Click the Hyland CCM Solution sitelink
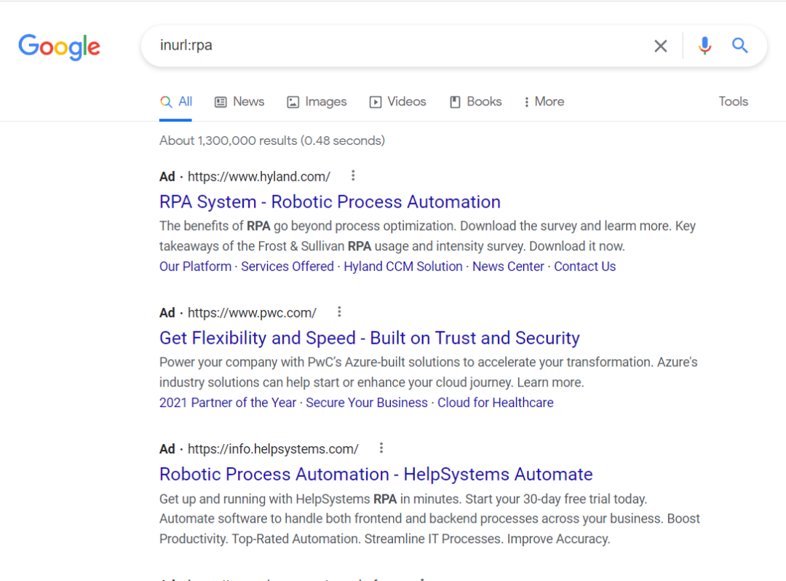 point(403,266)
